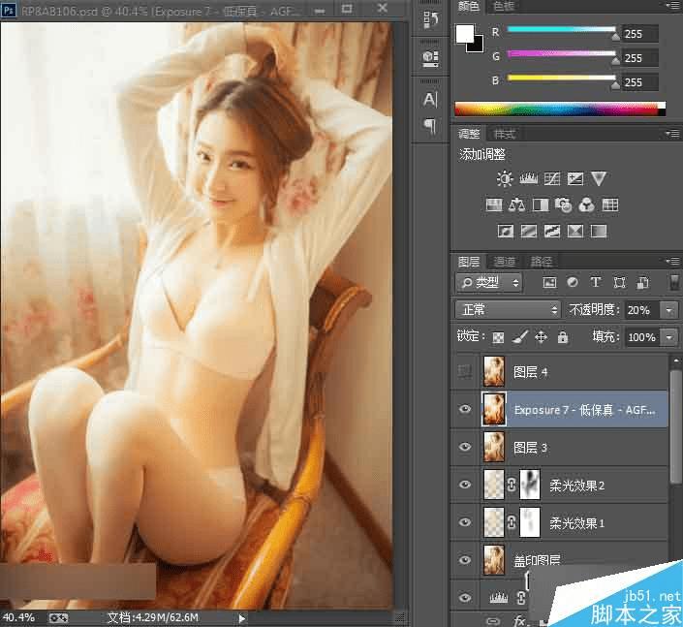The height and width of the screenshot is (627, 683).
Task: Add a Photo Filter adjustment
Action: (x=563, y=204)
